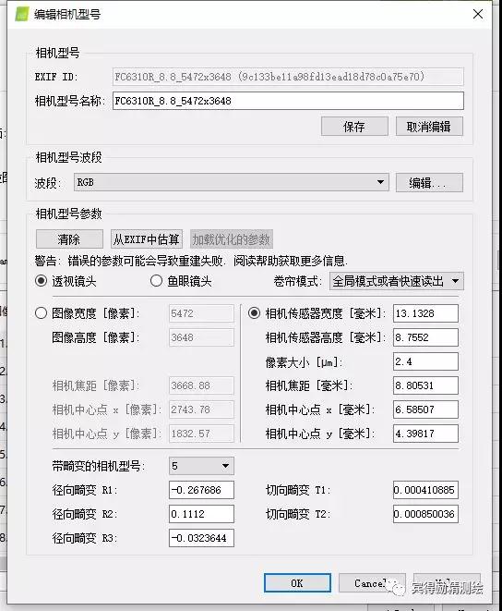
Task: Open the band 编辑... button
Action: click(429, 182)
